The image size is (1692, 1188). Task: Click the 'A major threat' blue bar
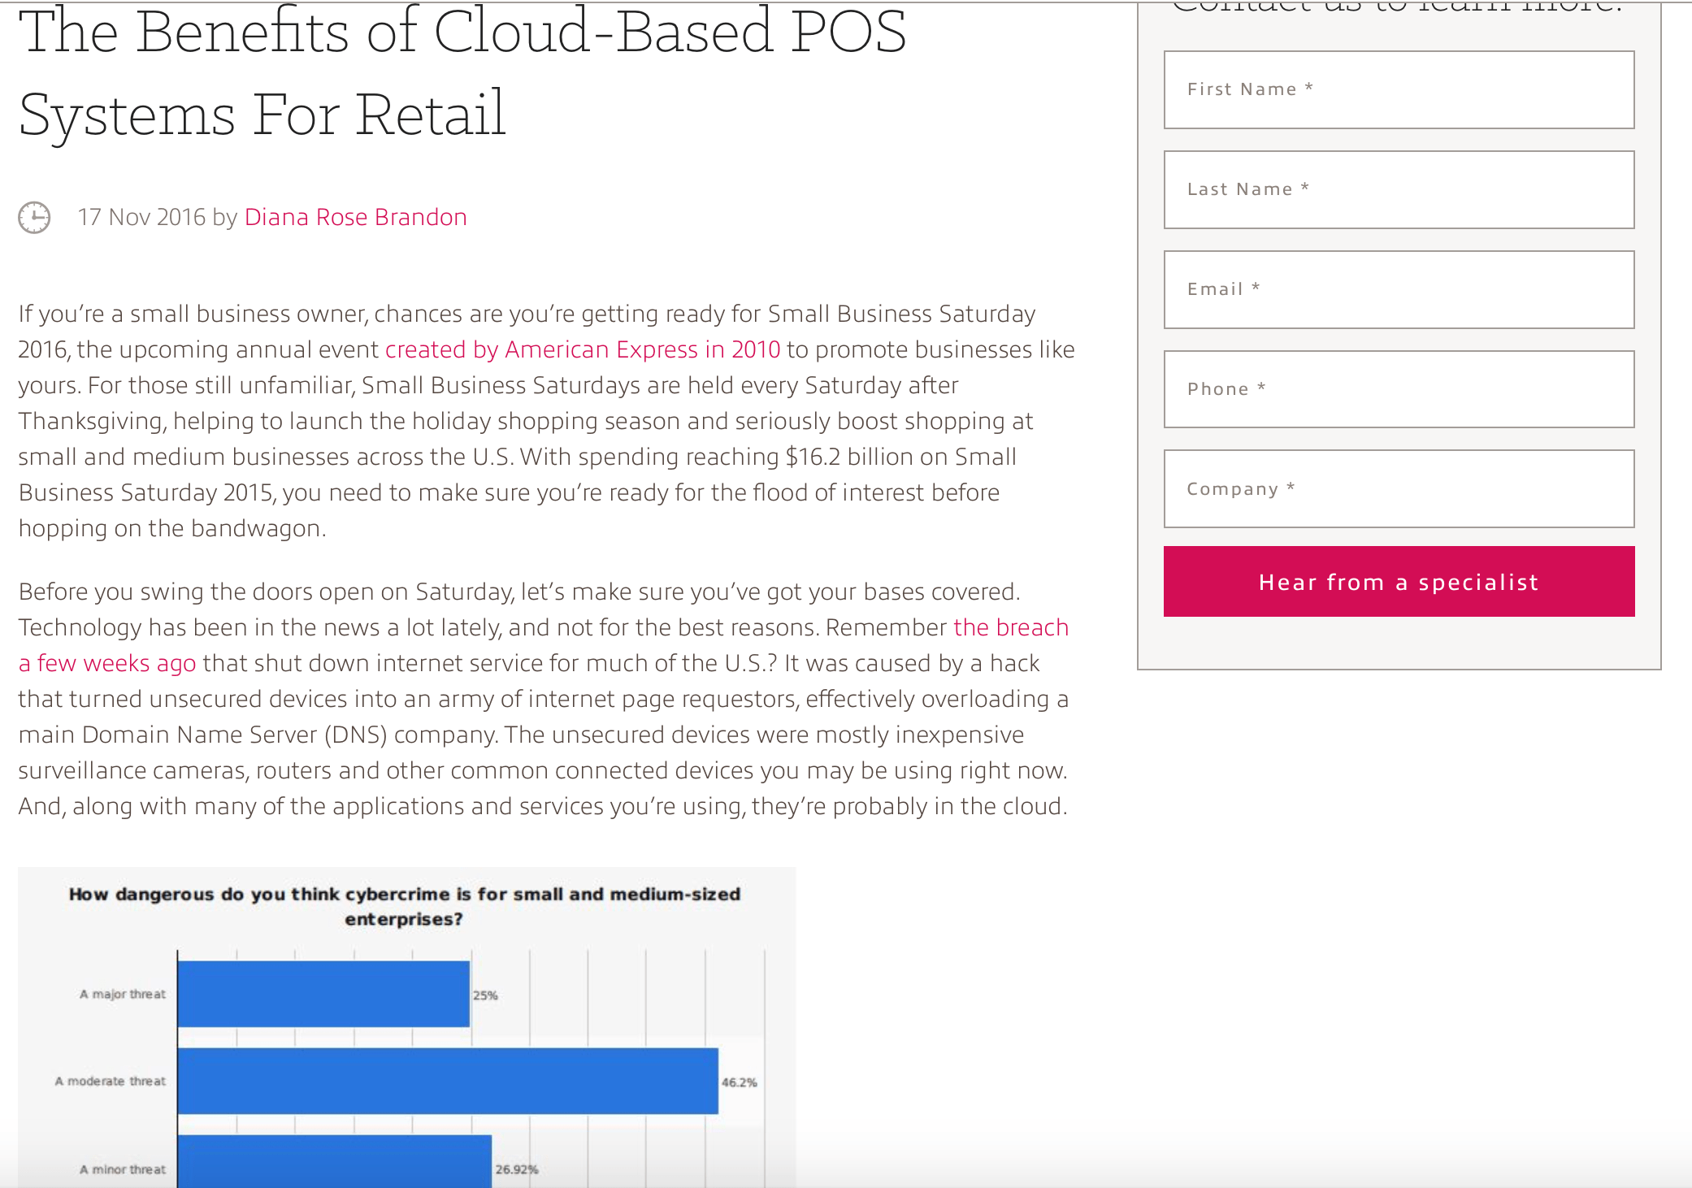coord(323,994)
